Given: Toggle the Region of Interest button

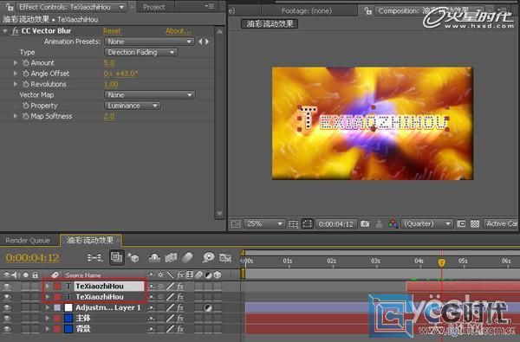Looking at the screenshot, I should click(x=461, y=224).
